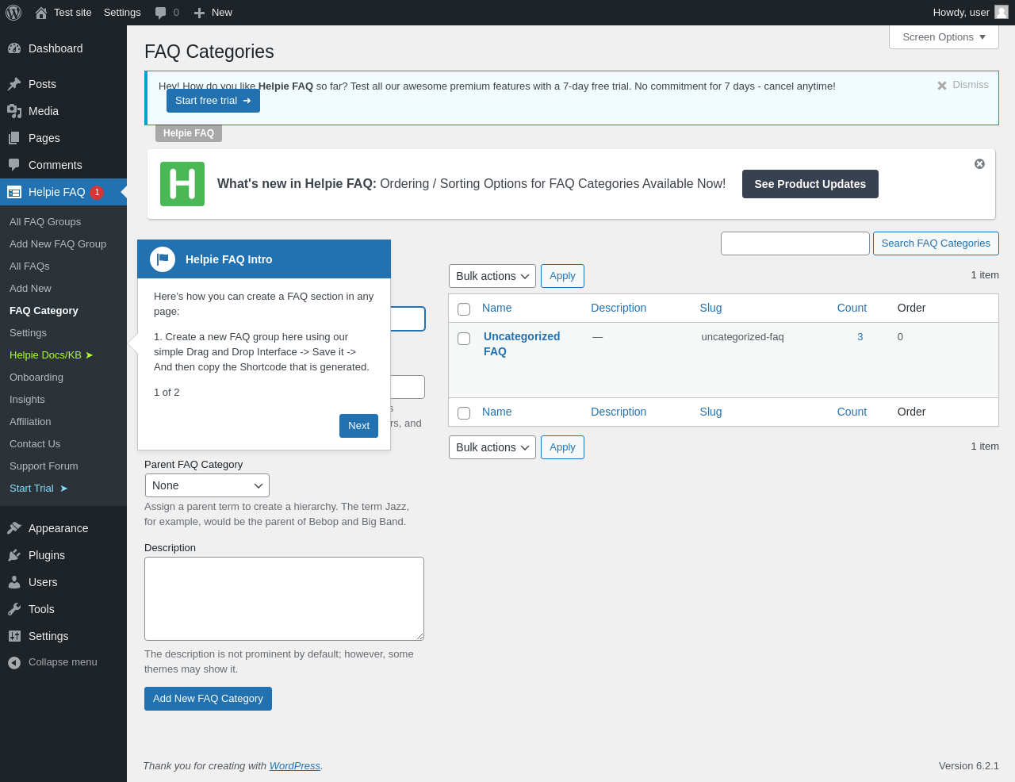This screenshot has height=782, width=1015.
Task: Check the Uncategorized FAQ row checkbox
Action: click(464, 339)
